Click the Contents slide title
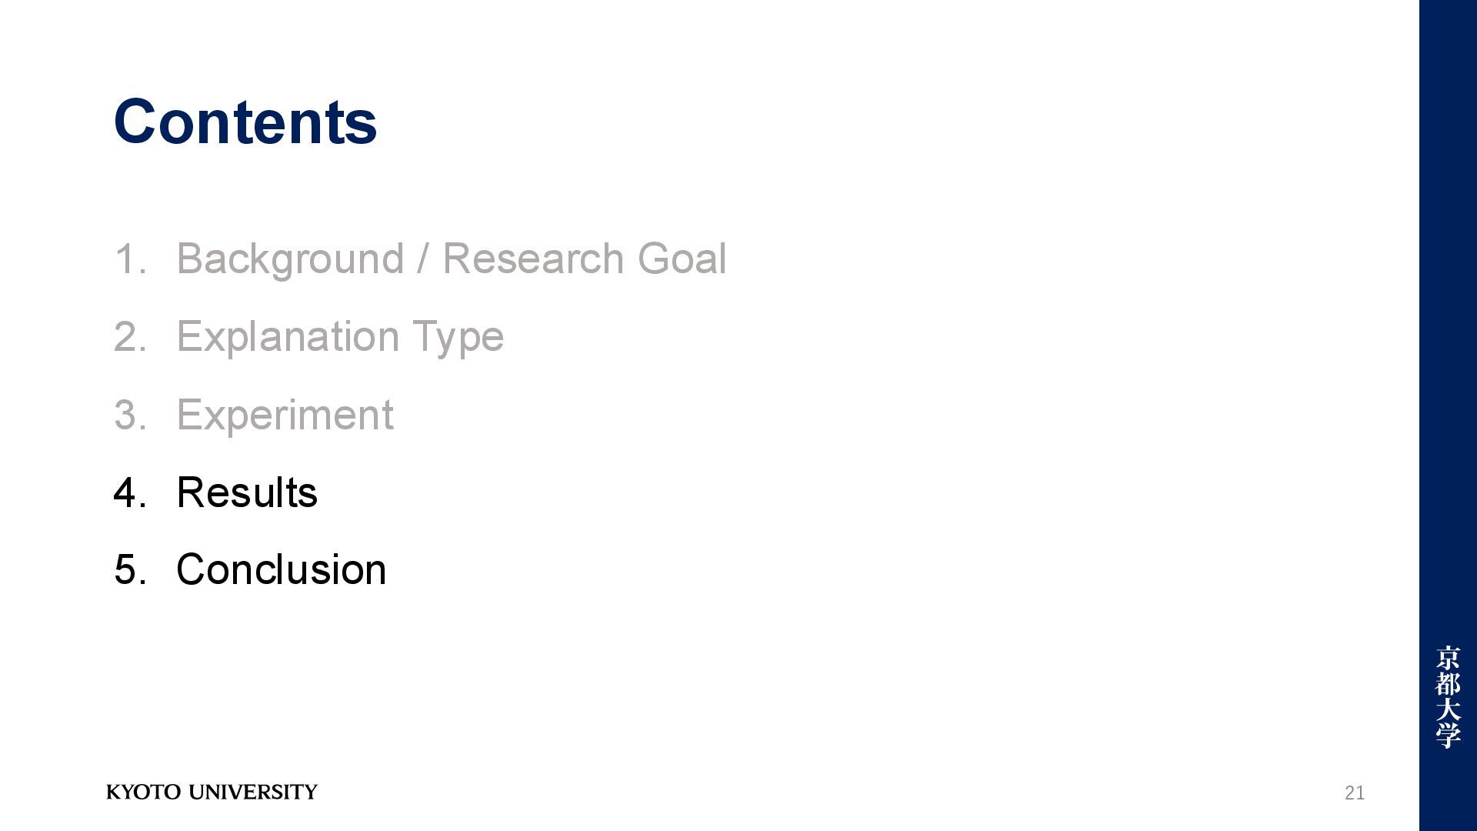 coord(245,122)
